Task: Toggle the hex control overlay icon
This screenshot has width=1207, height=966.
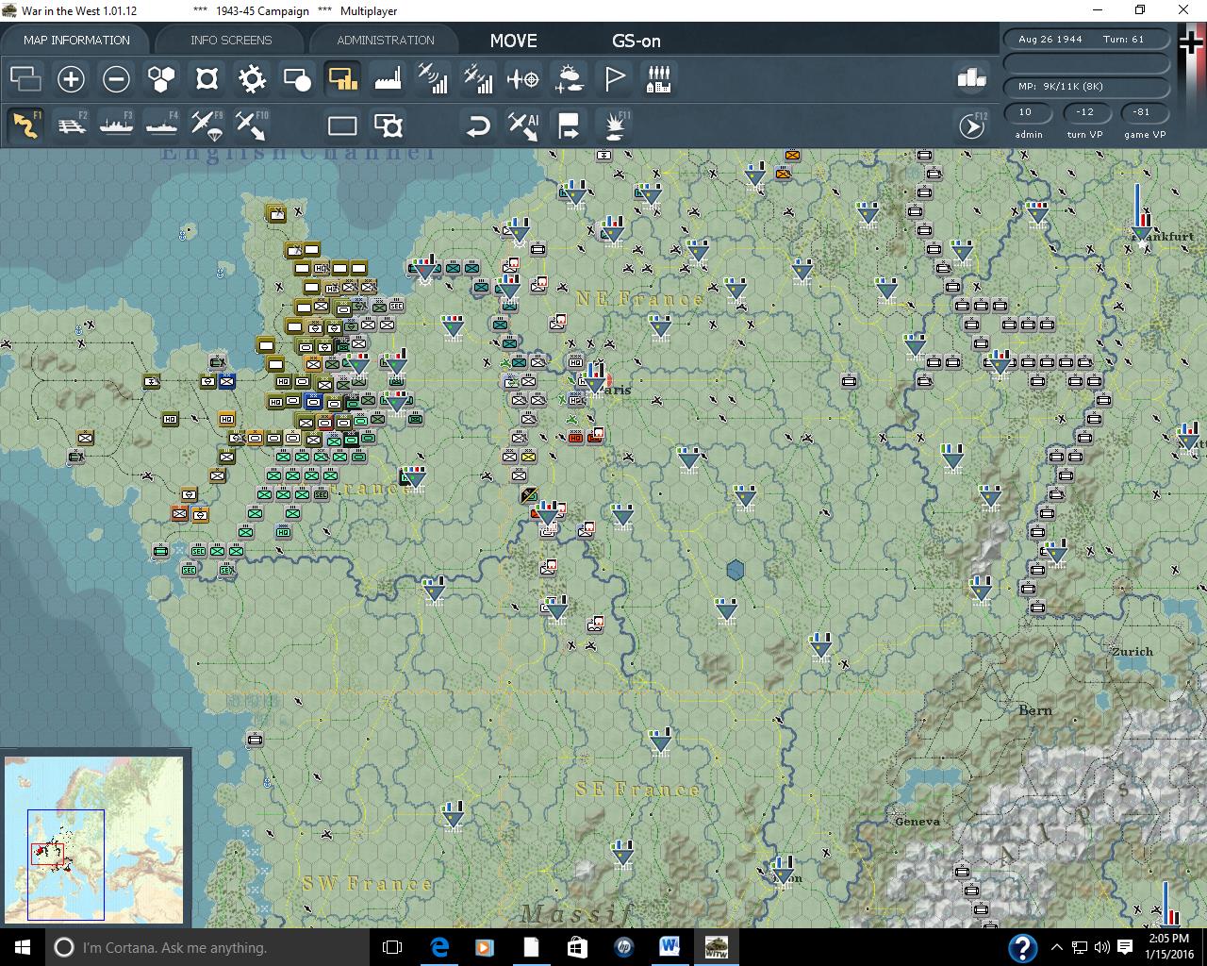Action: coord(207,79)
